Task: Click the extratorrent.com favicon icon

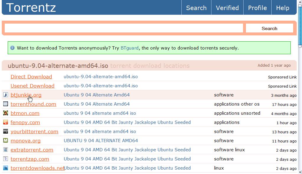Action: tap(5, 150)
